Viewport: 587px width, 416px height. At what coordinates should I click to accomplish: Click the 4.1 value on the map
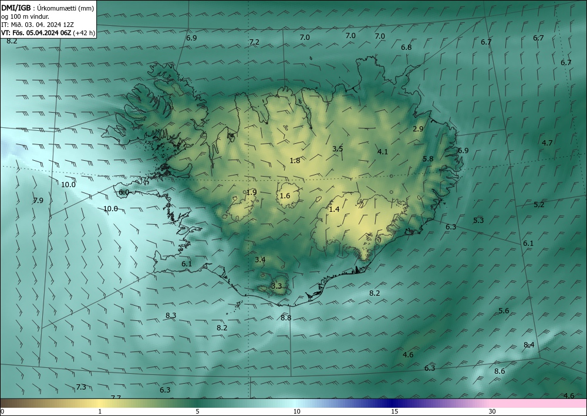pyautogui.click(x=383, y=152)
